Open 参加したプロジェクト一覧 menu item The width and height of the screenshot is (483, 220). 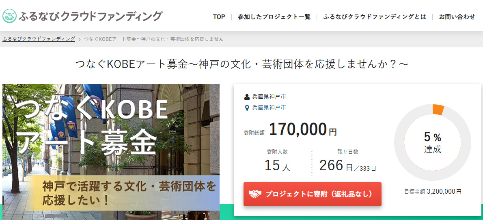click(274, 17)
